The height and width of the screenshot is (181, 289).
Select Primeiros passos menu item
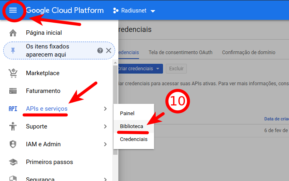click(49, 162)
